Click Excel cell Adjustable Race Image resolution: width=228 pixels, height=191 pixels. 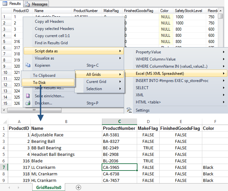point(66,135)
